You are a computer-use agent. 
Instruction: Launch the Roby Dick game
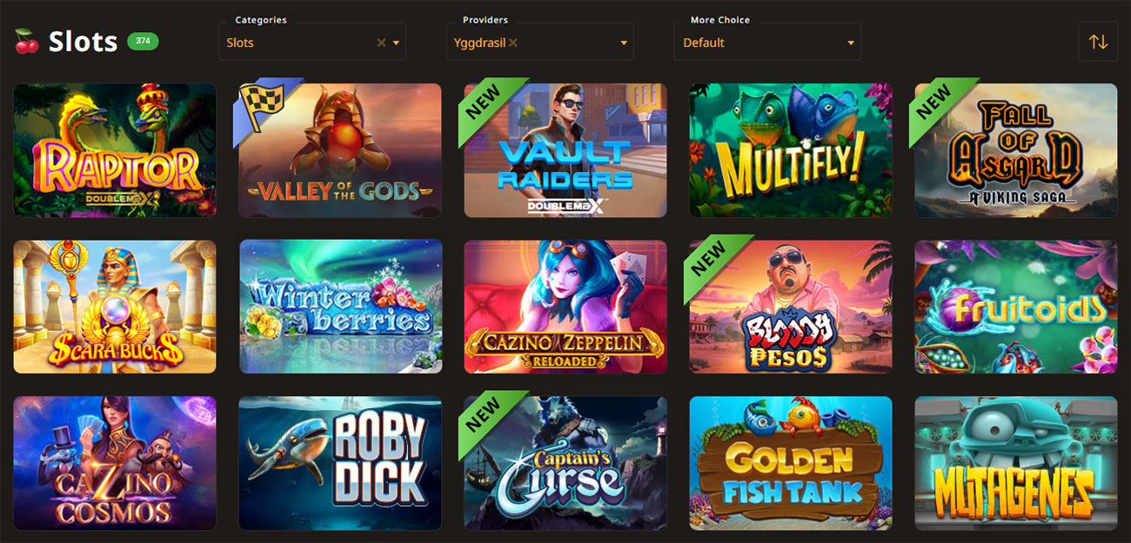[x=340, y=463]
